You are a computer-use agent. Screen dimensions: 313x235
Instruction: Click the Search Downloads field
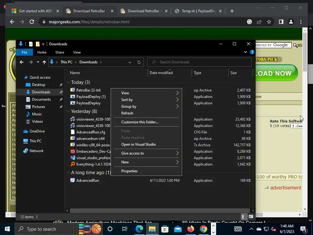tap(199, 62)
